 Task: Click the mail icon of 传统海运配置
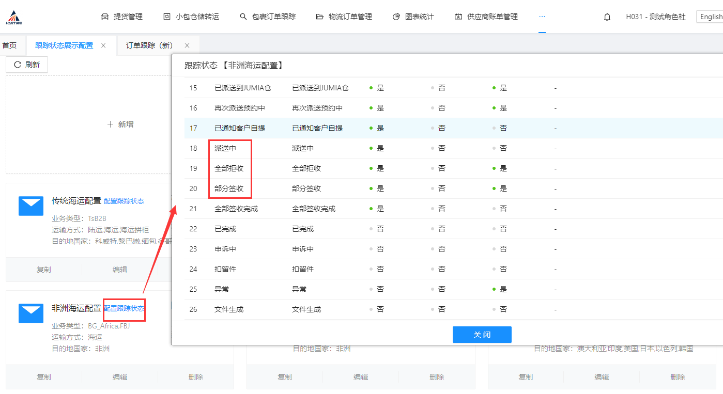[31, 206]
